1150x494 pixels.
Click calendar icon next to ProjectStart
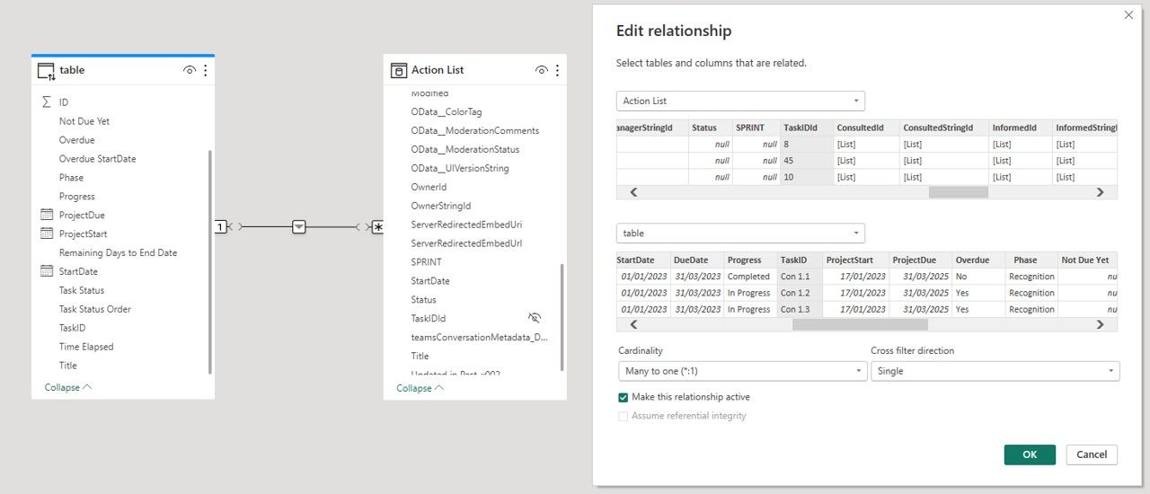pyautogui.click(x=47, y=234)
